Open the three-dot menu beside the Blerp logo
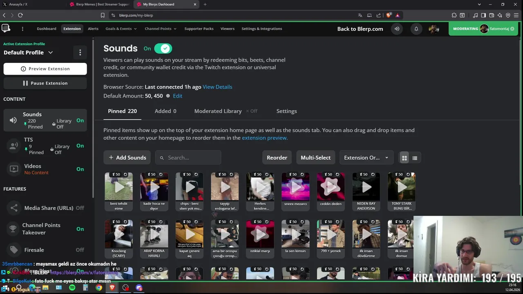Image resolution: width=523 pixels, height=294 pixels. 22,29
